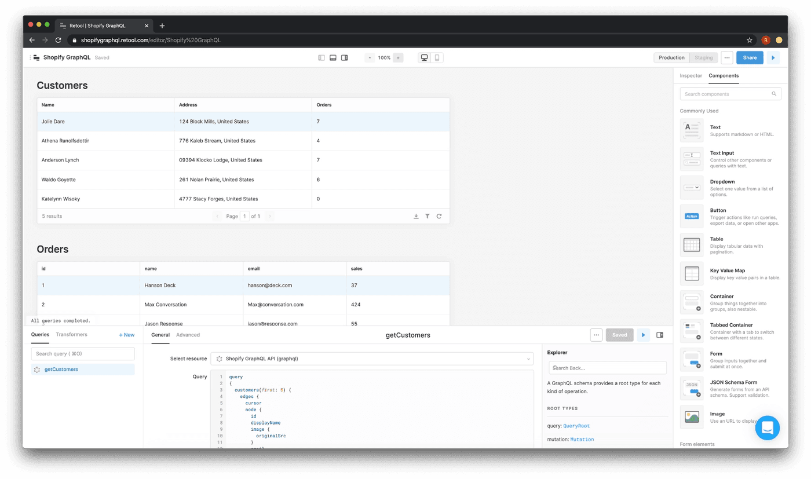Click the blue Share button
Viewport: 811px width, 479px height.
(x=750, y=58)
